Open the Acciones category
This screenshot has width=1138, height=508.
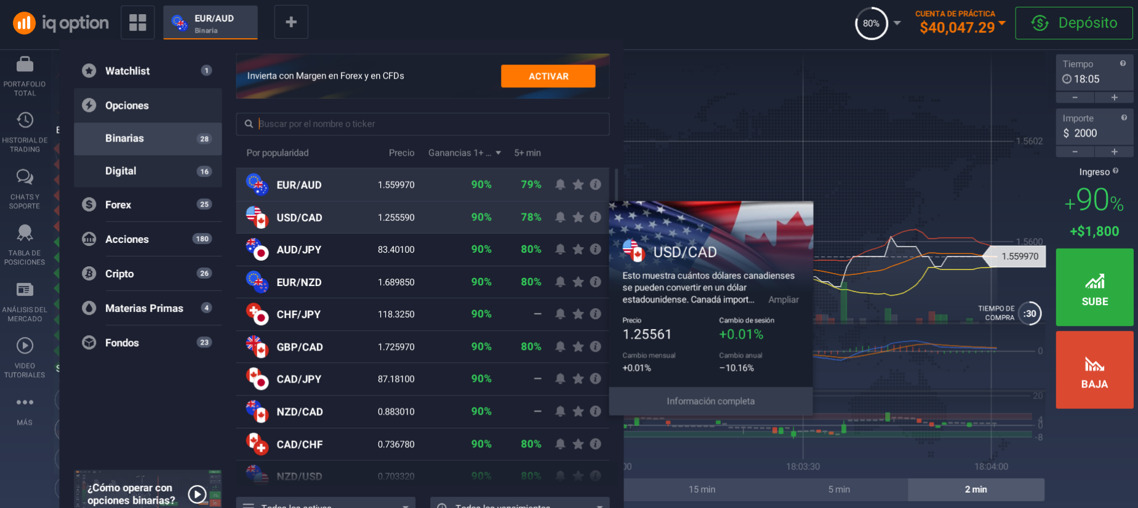pos(148,239)
